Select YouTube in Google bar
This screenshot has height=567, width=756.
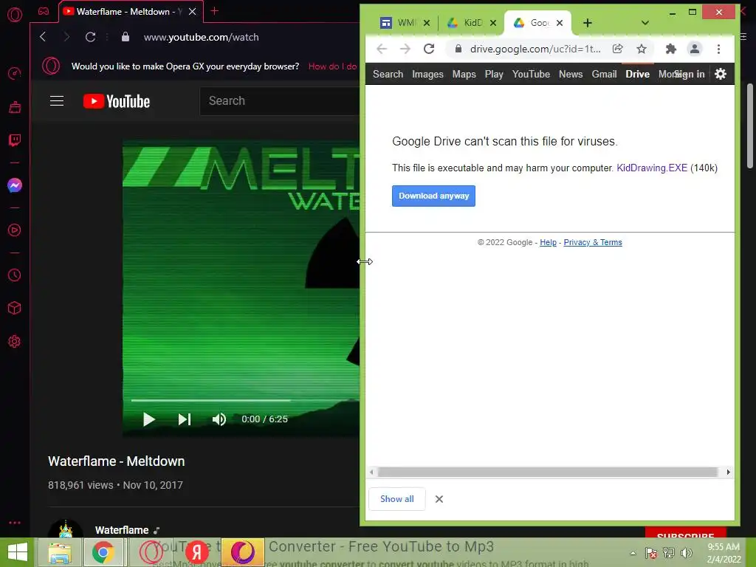click(531, 75)
